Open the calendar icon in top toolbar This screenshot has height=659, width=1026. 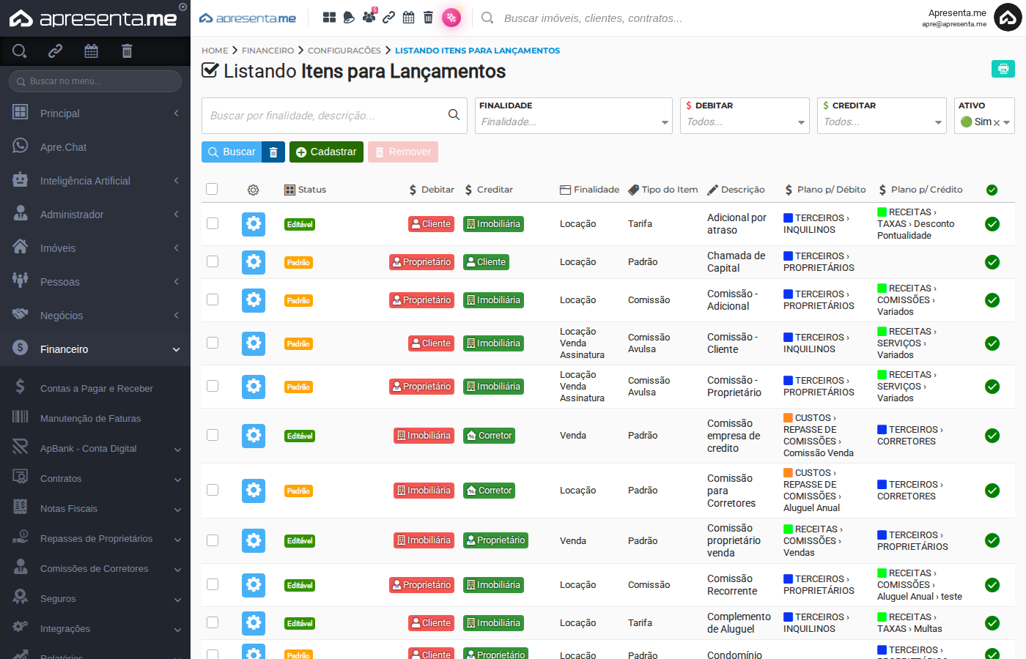click(408, 18)
